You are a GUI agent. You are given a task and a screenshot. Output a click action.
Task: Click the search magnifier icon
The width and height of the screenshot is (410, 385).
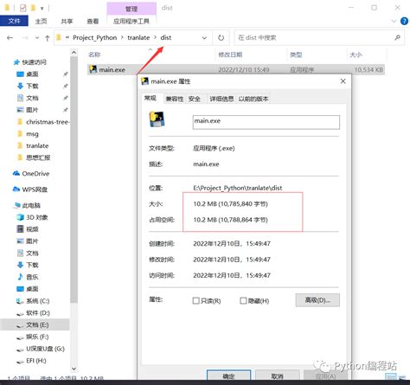point(397,37)
